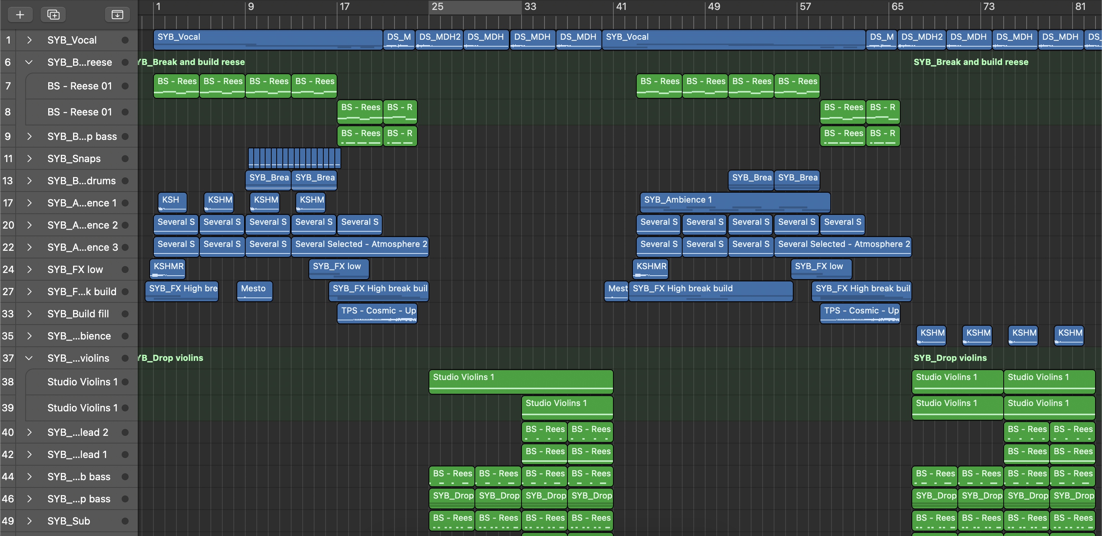
Task: Select the first KSHMR region on SYB_FX low
Action: (x=168, y=269)
